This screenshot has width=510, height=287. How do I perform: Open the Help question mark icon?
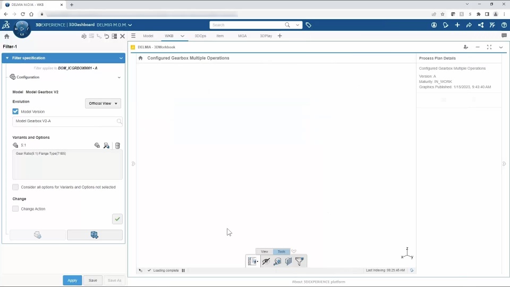[504, 25]
